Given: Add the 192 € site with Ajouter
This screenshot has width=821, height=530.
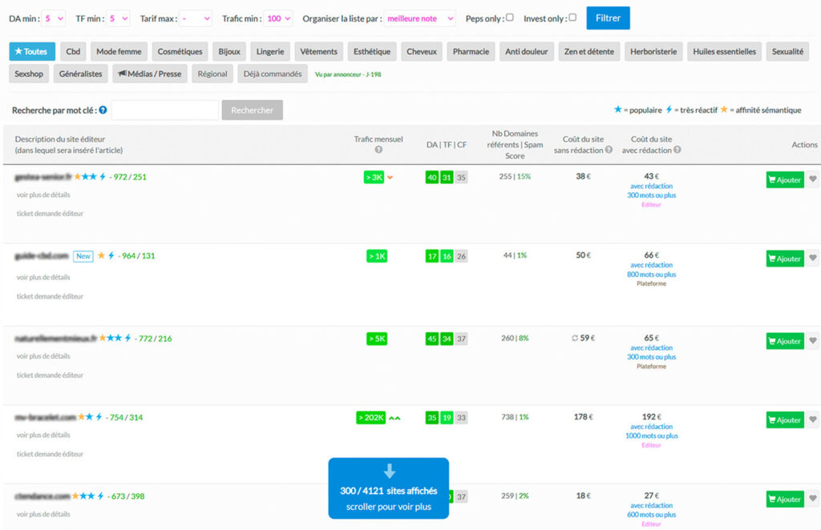Looking at the screenshot, I should pyautogui.click(x=784, y=420).
